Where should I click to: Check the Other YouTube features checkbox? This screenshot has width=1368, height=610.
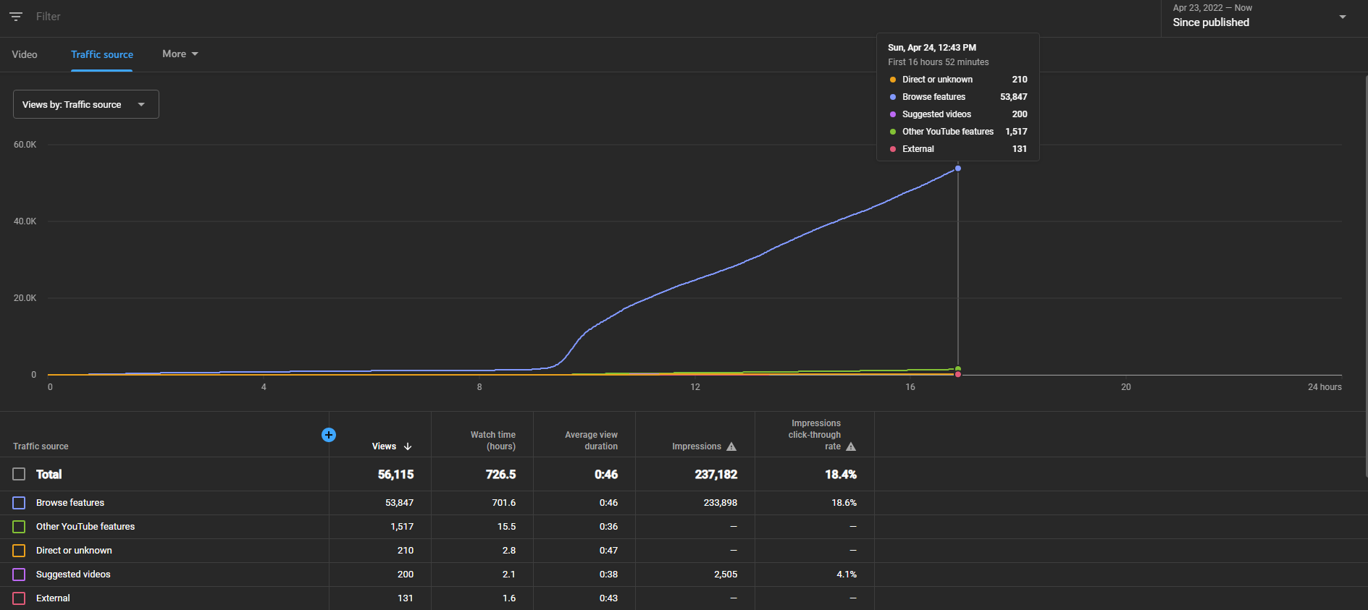pos(19,527)
